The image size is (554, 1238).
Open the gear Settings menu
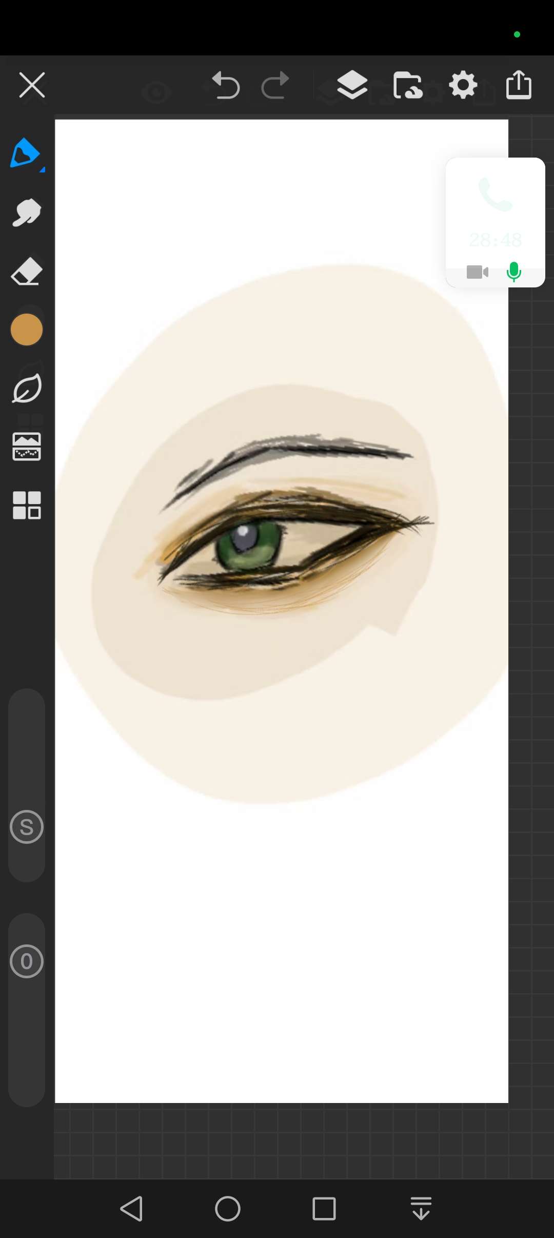(x=463, y=85)
